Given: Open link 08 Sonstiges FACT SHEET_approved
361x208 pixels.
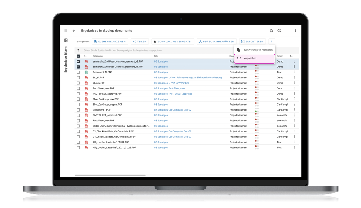Looking at the screenshot, I should pyautogui.click(x=173, y=94).
